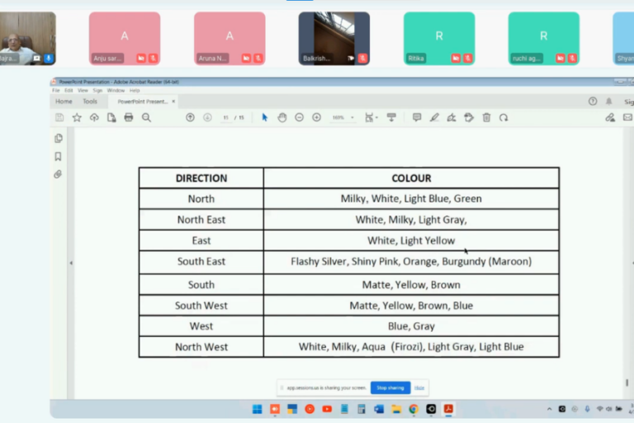Viewport: 634px width, 423px height.
Task: Open the attachments paperclip panel icon
Action: point(59,174)
